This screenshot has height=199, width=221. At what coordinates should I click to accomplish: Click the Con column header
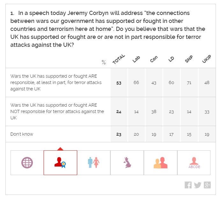coord(154,59)
